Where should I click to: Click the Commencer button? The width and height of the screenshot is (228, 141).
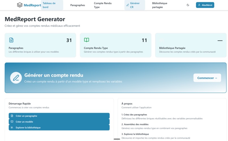pyautogui.click(x=207, y=78)
